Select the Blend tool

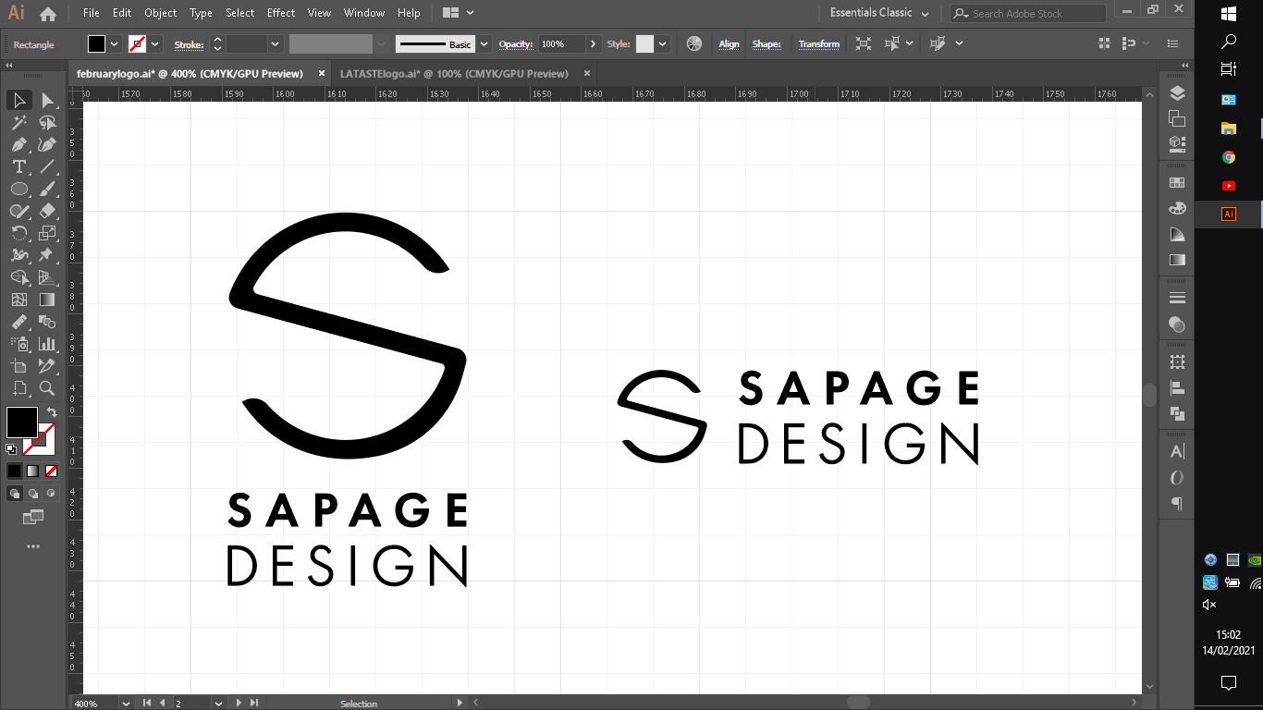[x=48, y=322]
